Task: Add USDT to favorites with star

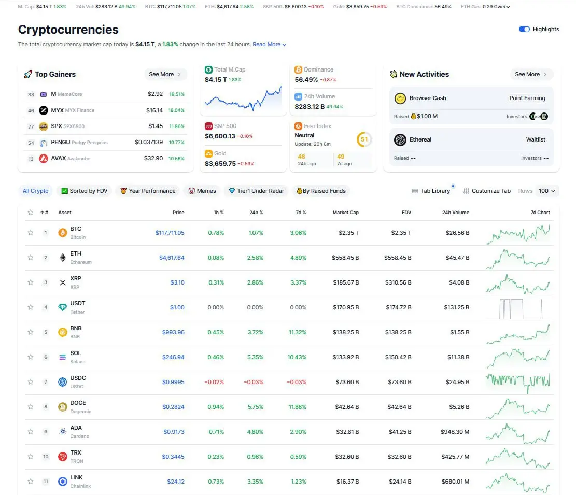Action: point(31,307)
